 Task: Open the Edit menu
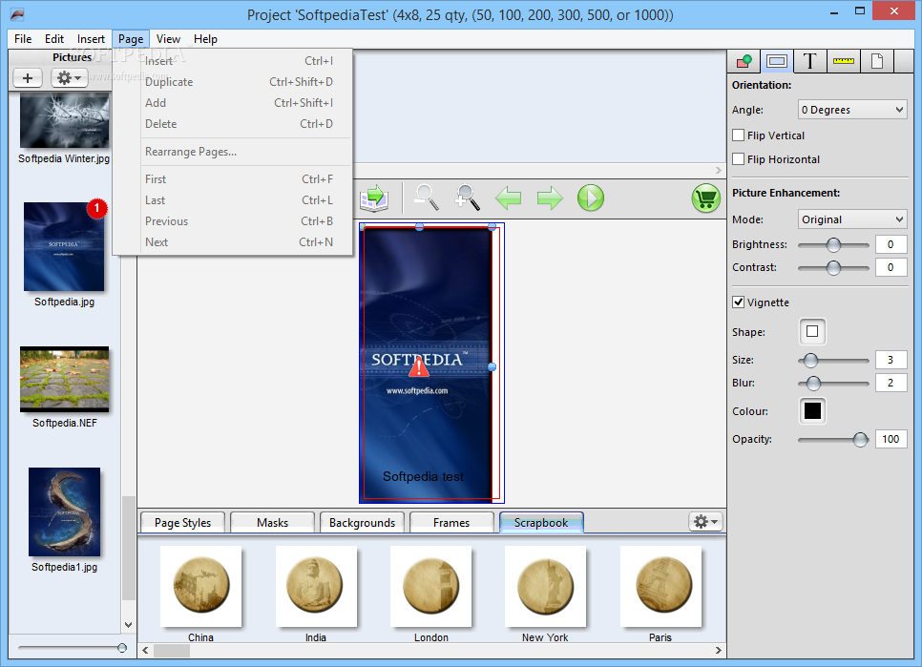(54, 39)
